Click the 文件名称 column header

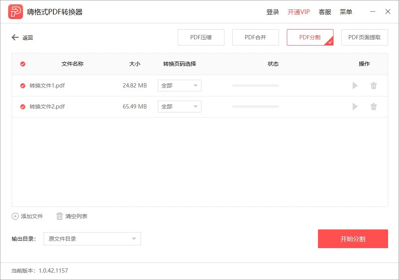tap(72, 64)
